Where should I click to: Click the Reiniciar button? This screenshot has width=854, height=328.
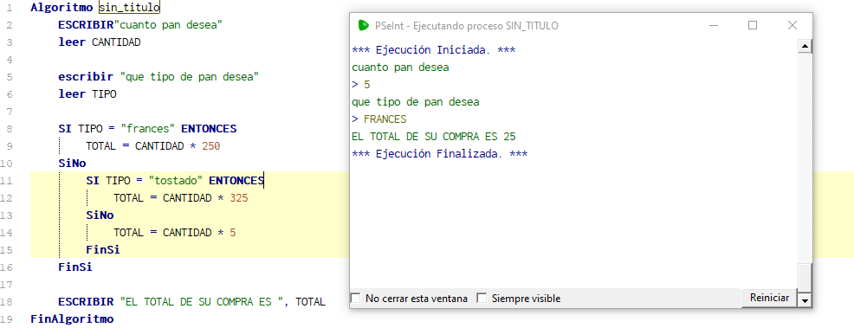tap(769, 298)
